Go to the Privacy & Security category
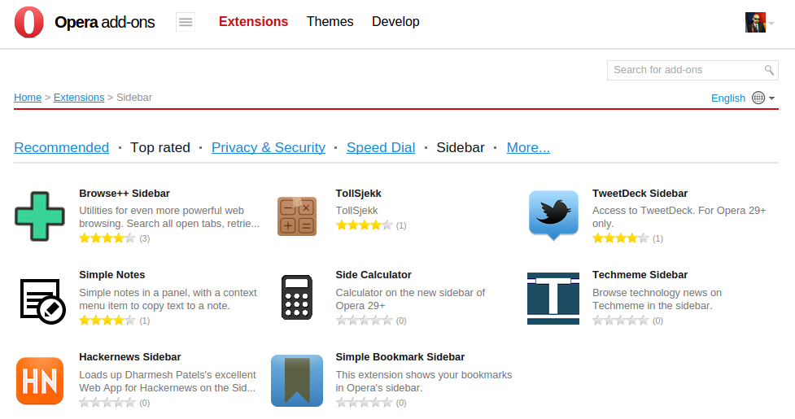This screenshot has height=419, width=795. [x=268, y=147]
